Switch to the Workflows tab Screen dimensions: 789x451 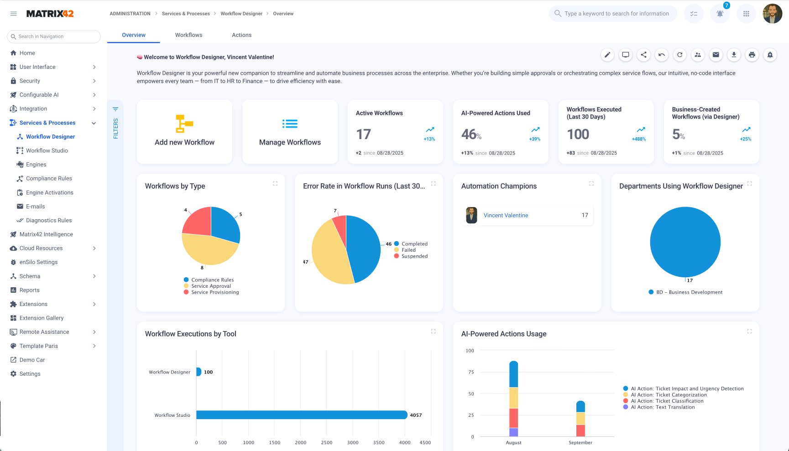click(x=188, y=35)
